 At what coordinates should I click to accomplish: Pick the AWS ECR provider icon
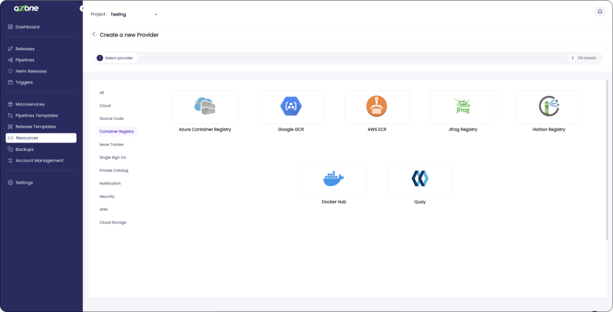pyautogui.click(x=377, y=107)
